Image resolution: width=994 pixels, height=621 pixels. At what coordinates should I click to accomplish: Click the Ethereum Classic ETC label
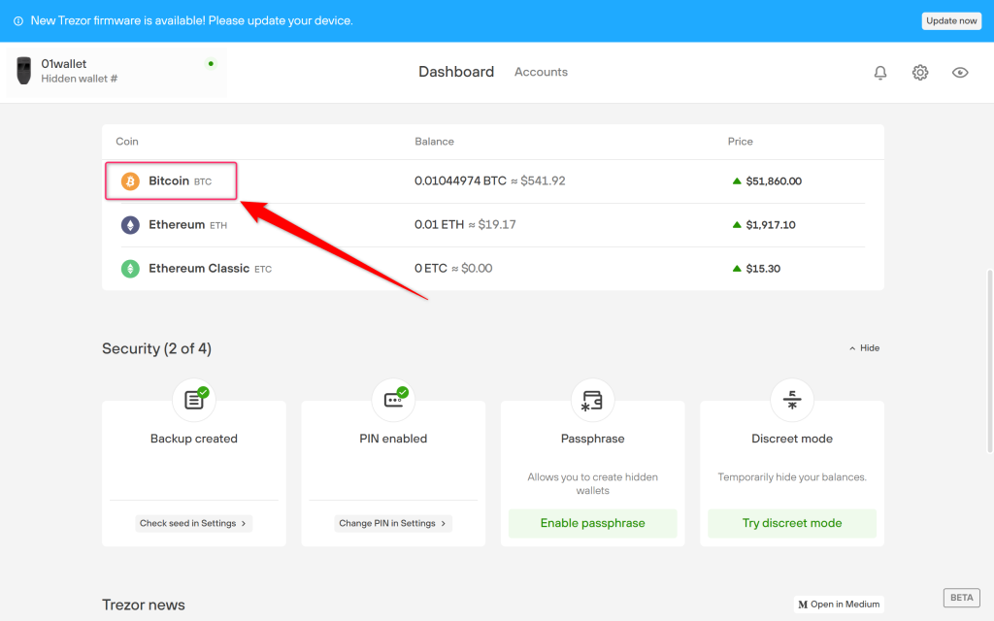coord(210,269)
